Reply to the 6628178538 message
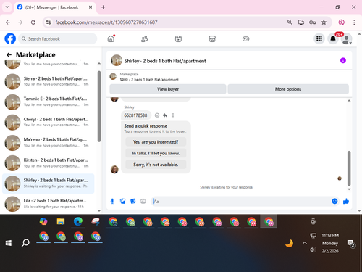Screen dimensions: 362x272 coord(165,115)
